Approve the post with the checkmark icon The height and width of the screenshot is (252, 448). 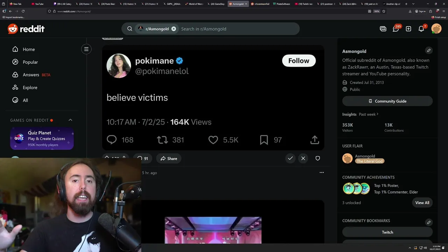coord(290,158)
